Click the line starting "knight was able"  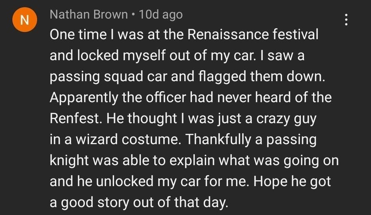tap(194, 161)
